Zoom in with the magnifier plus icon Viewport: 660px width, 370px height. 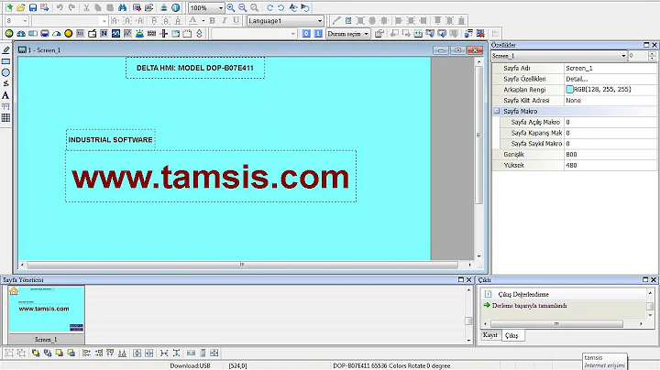[231, 7]
